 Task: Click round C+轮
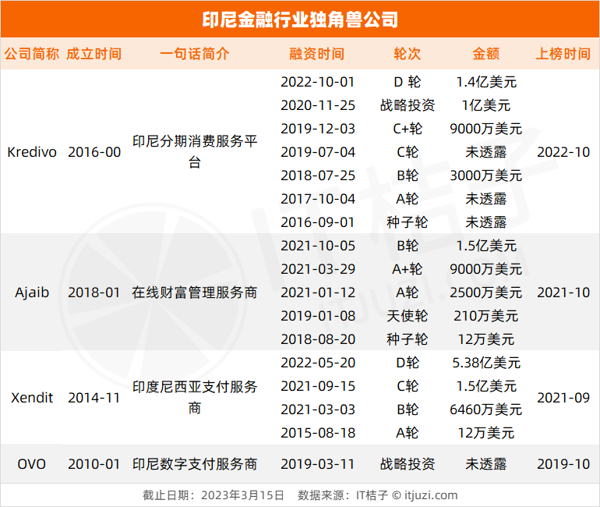408,129
